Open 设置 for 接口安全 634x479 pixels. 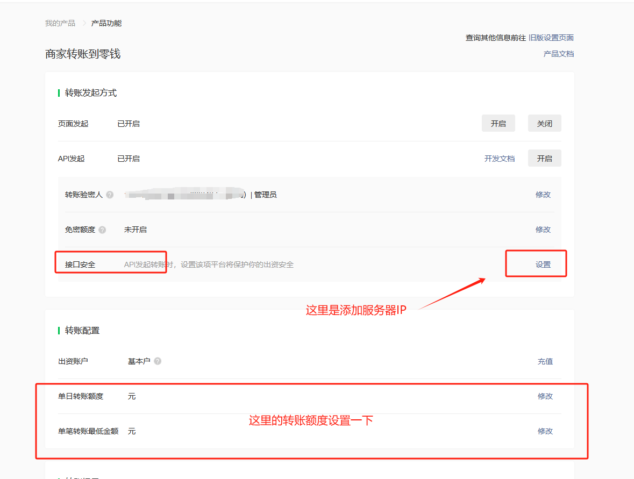(x=543, y=264)
